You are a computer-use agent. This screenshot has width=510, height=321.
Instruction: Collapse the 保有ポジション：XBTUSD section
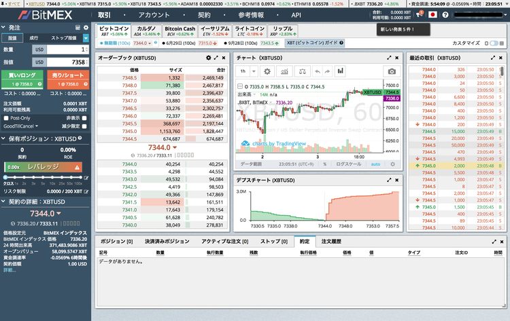[3, 138]
